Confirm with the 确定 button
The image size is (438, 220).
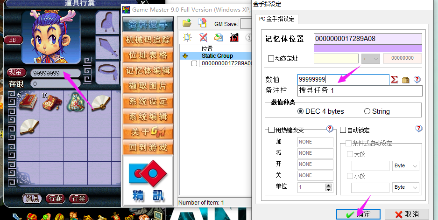pyautogui.click(x=358, y=214)
